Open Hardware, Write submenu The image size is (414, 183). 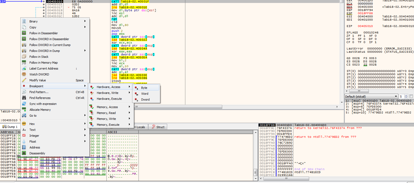click(111, 93)
